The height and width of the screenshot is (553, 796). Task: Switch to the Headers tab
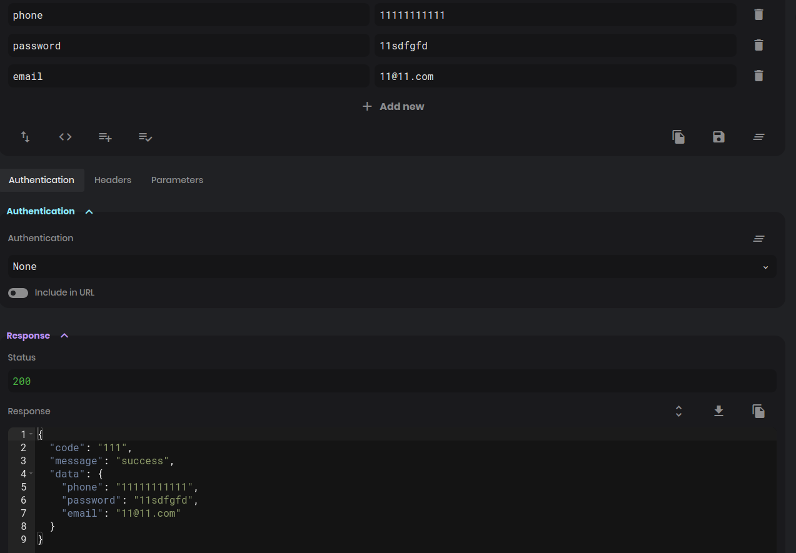point(113,180)
